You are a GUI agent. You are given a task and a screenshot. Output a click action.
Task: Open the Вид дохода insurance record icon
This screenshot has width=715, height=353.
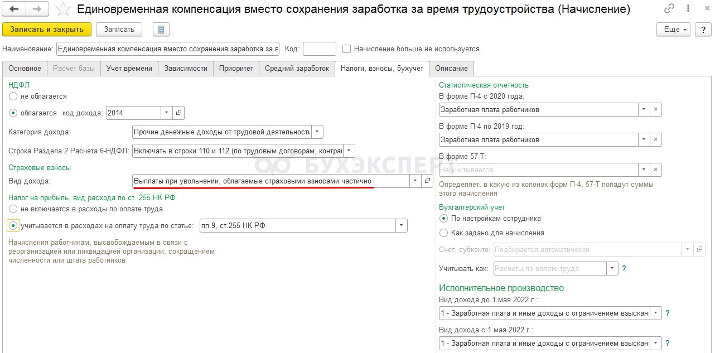(428, 181)
